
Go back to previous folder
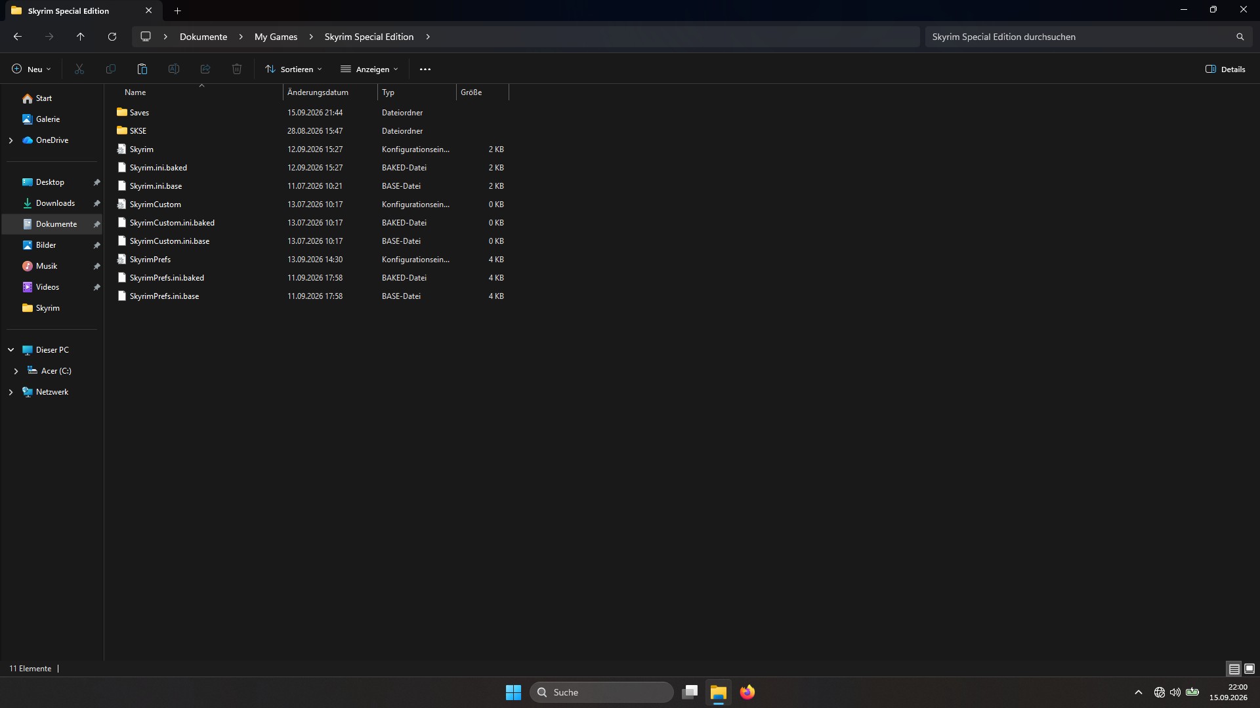[18, 37]
